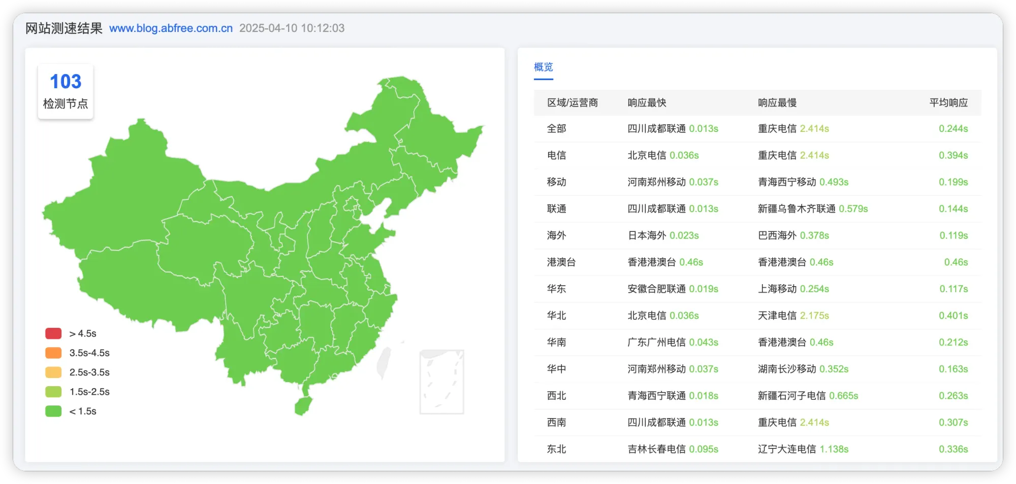The height and width of the screenshot is (484, 1016).
Task: Open the www.blog.abfree.com.cn link
Action: pyautogui.click(x=171, y=28)
